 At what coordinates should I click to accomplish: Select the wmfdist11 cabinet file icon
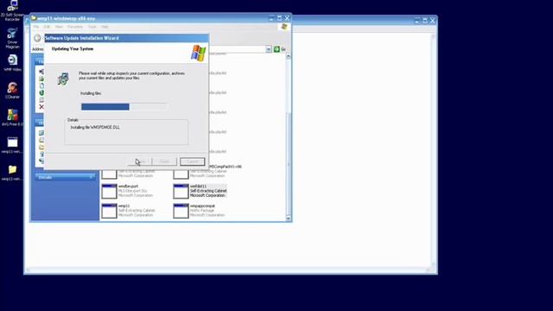pyautogui.click(x=181, y=191)
